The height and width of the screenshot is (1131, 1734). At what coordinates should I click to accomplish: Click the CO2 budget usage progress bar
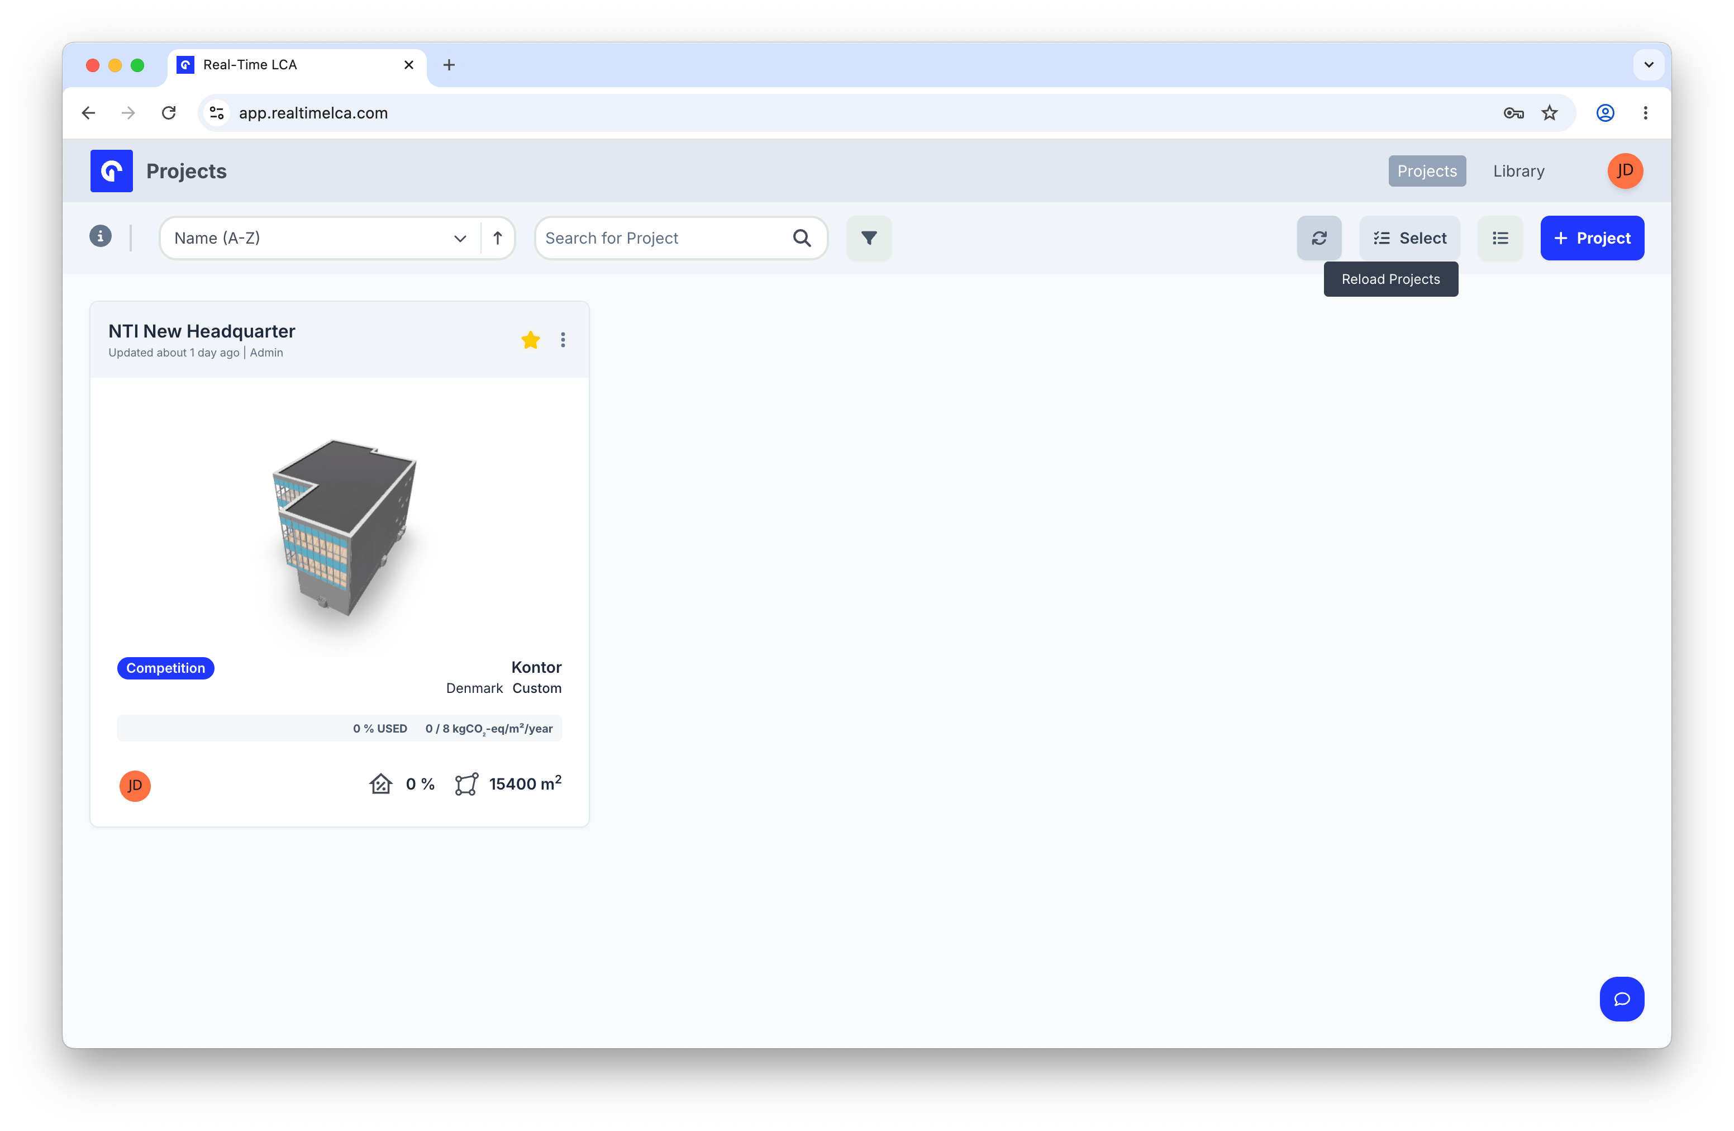pyautogui.click(x=340, y=728)
